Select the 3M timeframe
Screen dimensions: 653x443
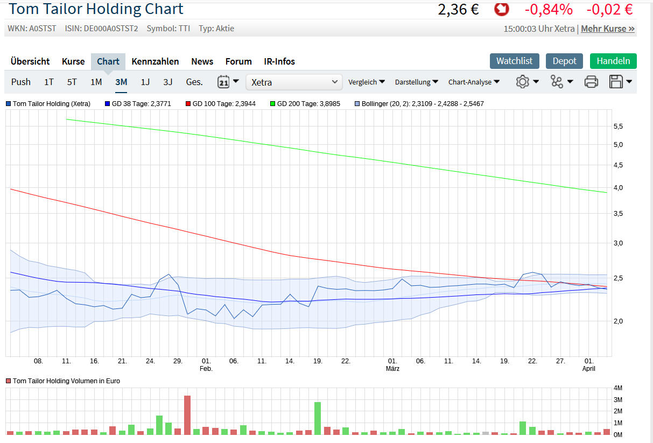click(x=121, y=82)
